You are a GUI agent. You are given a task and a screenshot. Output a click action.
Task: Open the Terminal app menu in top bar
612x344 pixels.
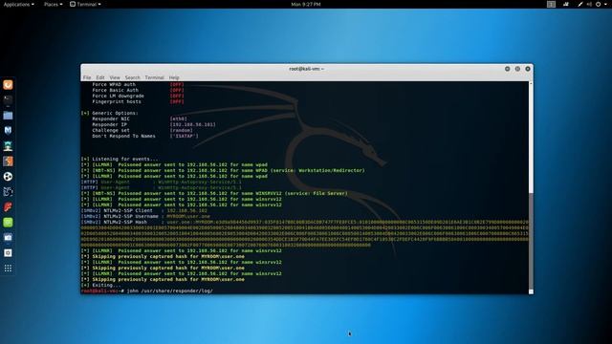pyautogui.click(x=85, y=4)
